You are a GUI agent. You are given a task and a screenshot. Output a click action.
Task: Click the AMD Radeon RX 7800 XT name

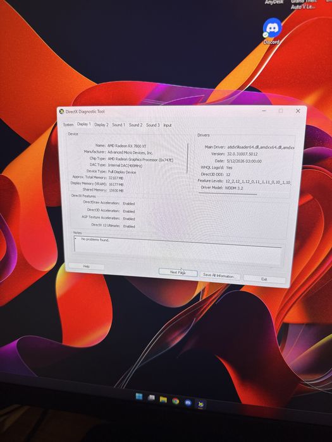pos(126,146)
